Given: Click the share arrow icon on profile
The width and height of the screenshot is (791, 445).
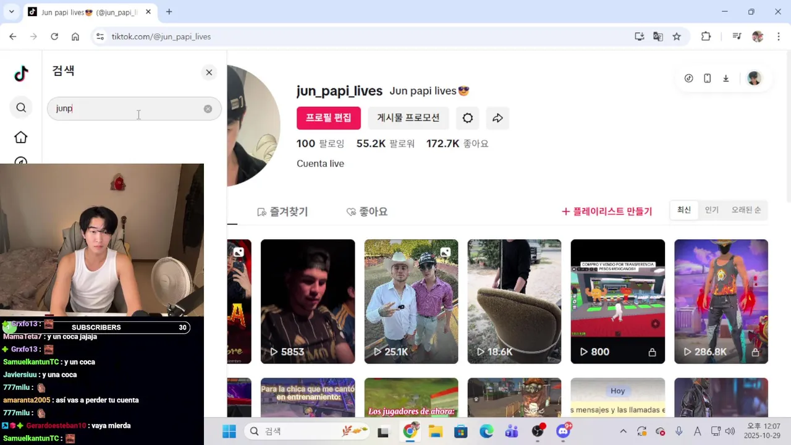Looking at the screenshot, I should [497, 117].
